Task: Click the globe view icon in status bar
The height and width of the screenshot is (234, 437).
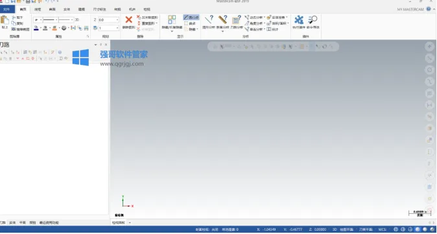Action: coord(396,229)
